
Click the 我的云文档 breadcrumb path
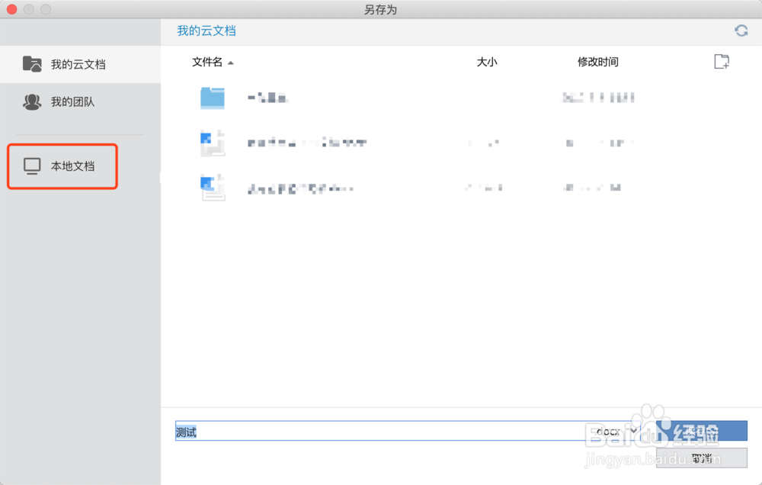[206, 31]
